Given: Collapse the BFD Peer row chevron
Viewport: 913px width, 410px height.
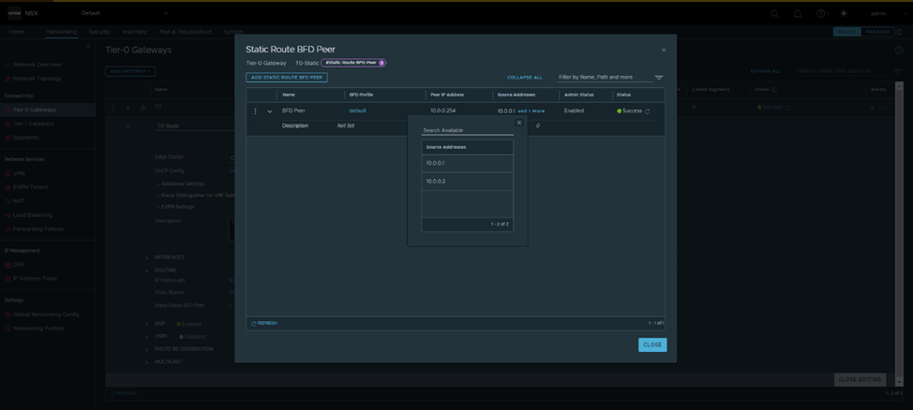Looking at the screenshot, I should tap(270, 111).
